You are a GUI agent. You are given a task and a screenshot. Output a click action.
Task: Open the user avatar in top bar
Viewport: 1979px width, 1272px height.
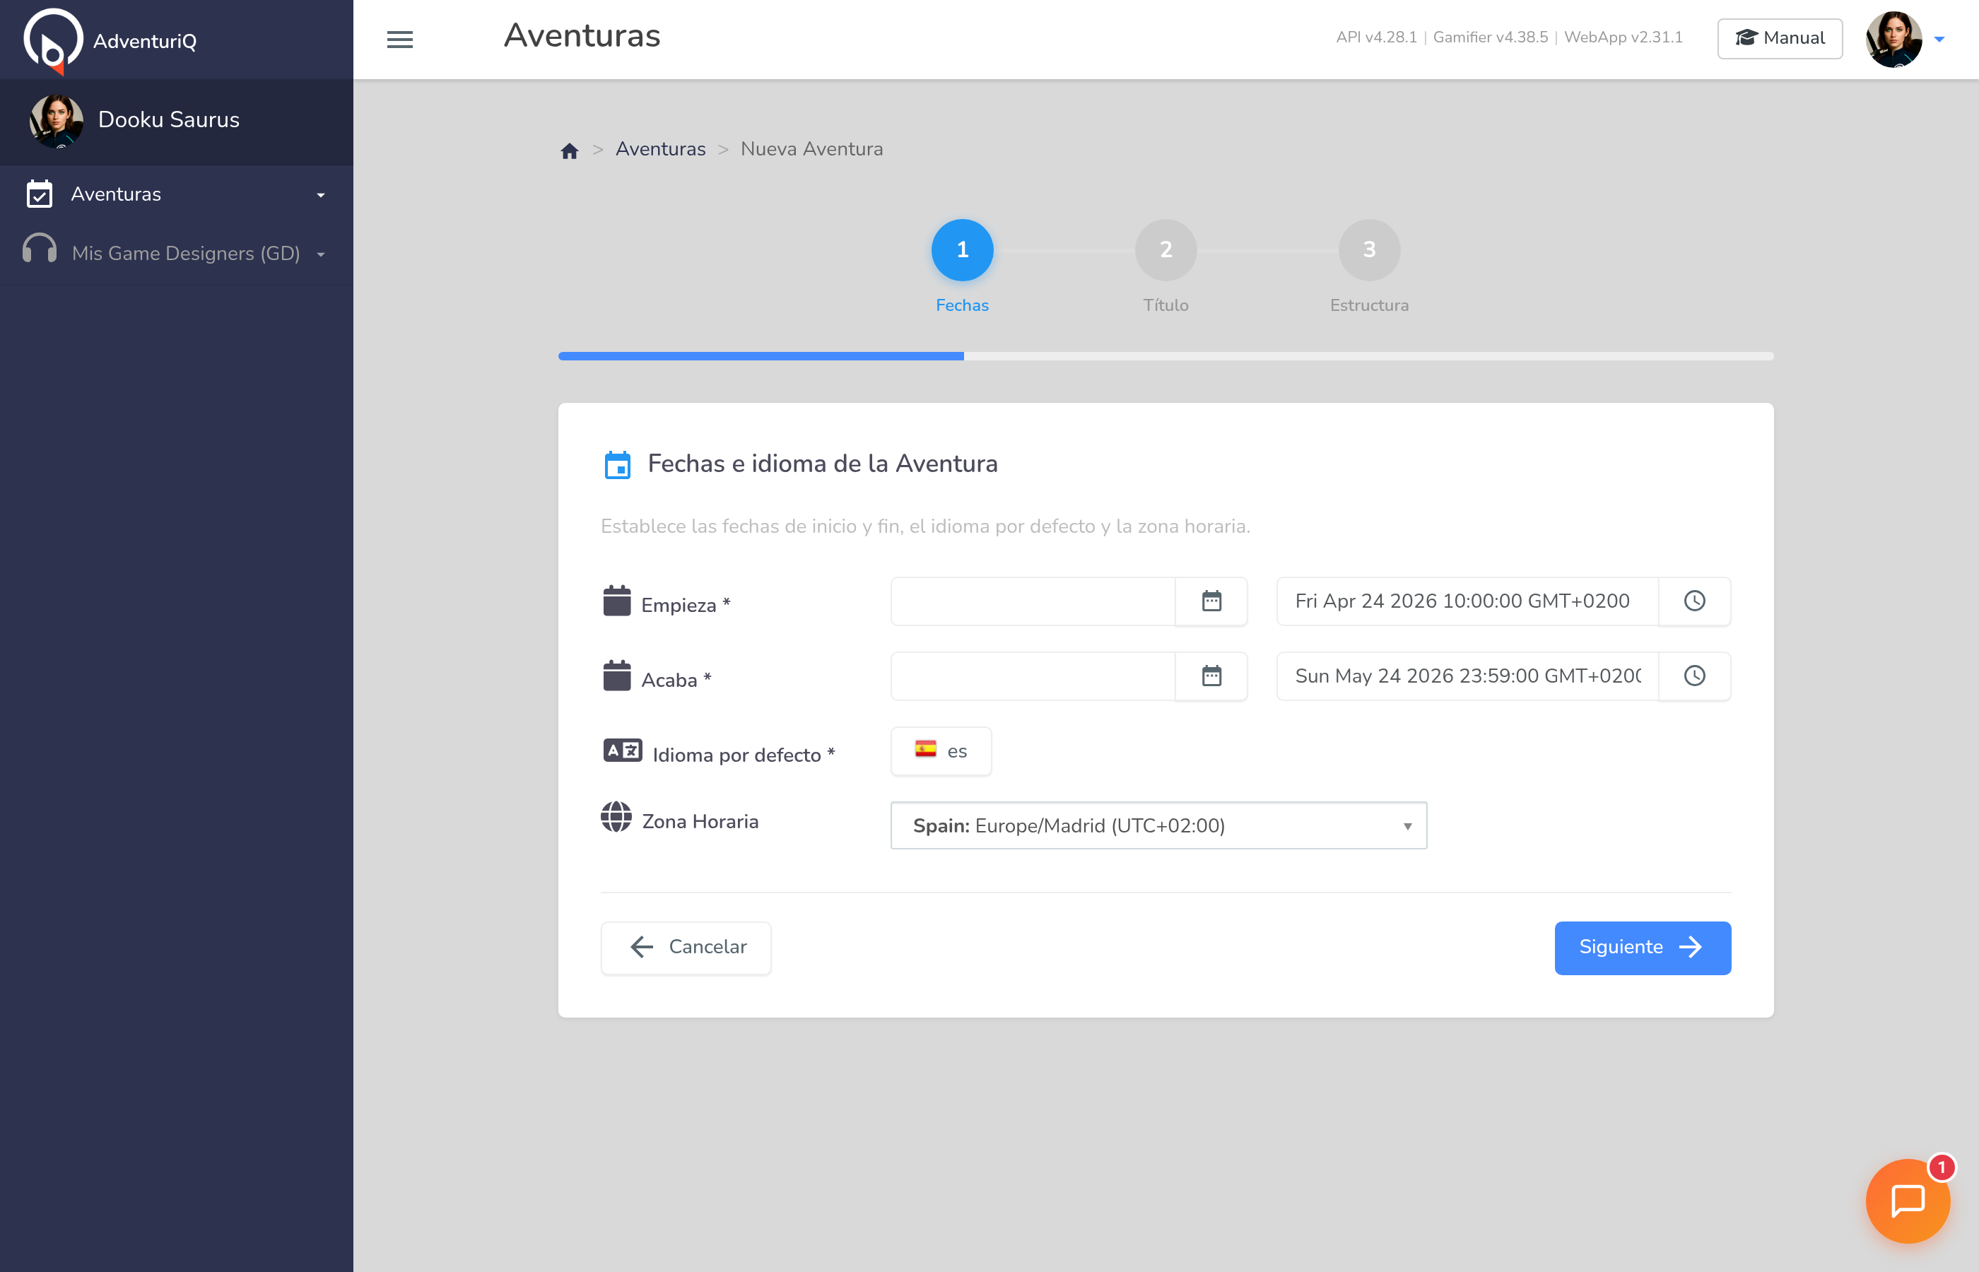(x=1893, y=39)
